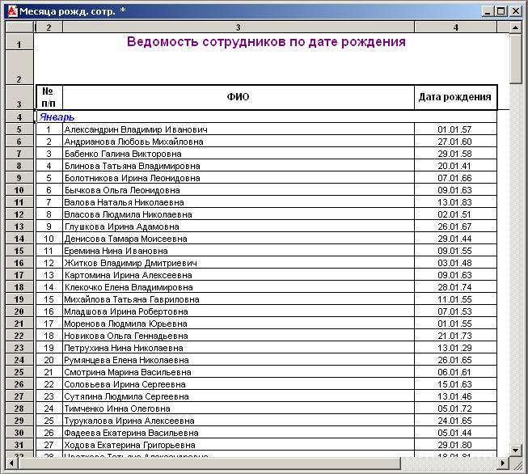Select Блинова Татьяна Владимировна cell

point(238,166)
